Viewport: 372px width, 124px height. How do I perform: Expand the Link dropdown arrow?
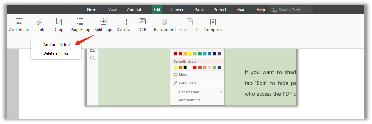pyautogui.click(x=40, y=35)
